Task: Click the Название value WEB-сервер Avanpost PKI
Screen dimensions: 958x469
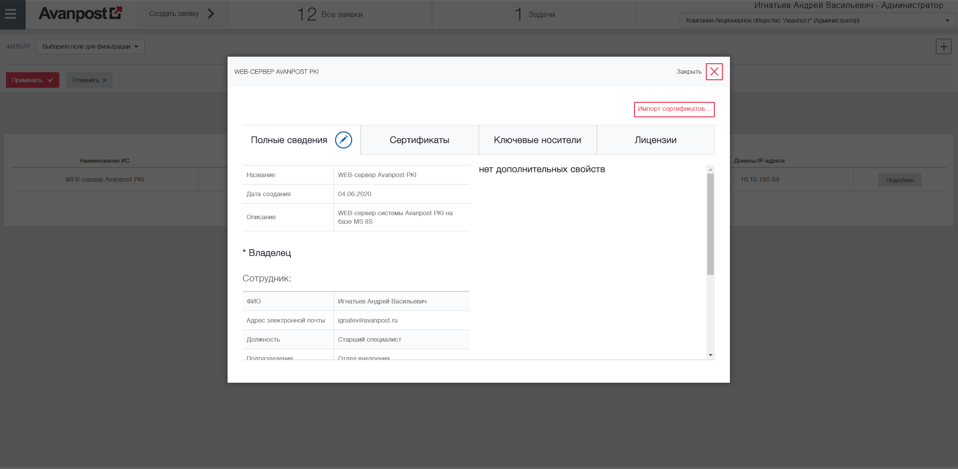Action: 377,175
